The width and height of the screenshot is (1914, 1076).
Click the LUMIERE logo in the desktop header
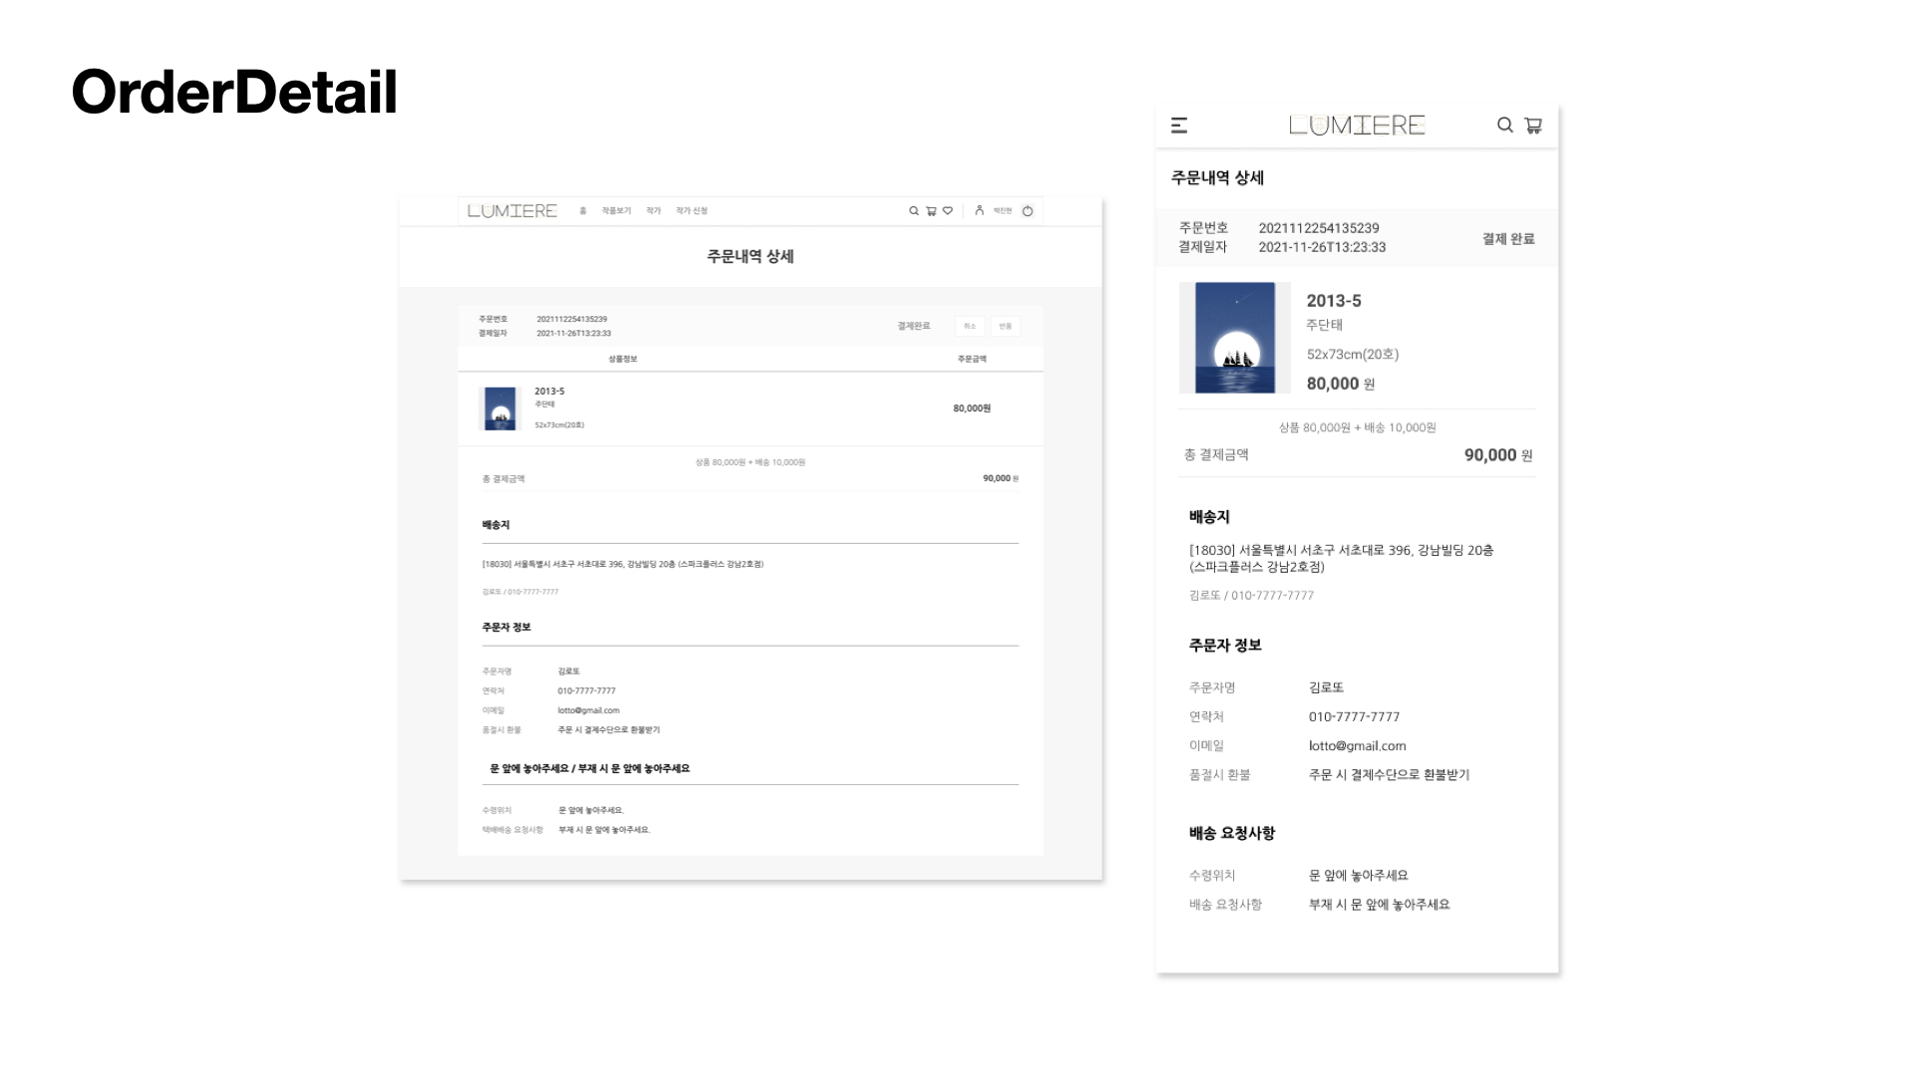(x=512, y=211)
